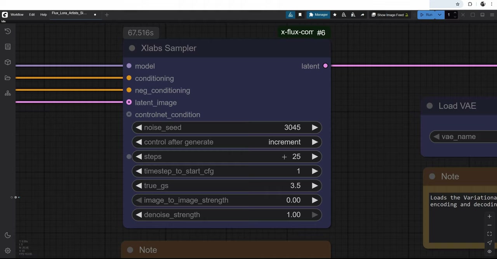Click the Run button
The image size is (497, 259).
[426, 15]
